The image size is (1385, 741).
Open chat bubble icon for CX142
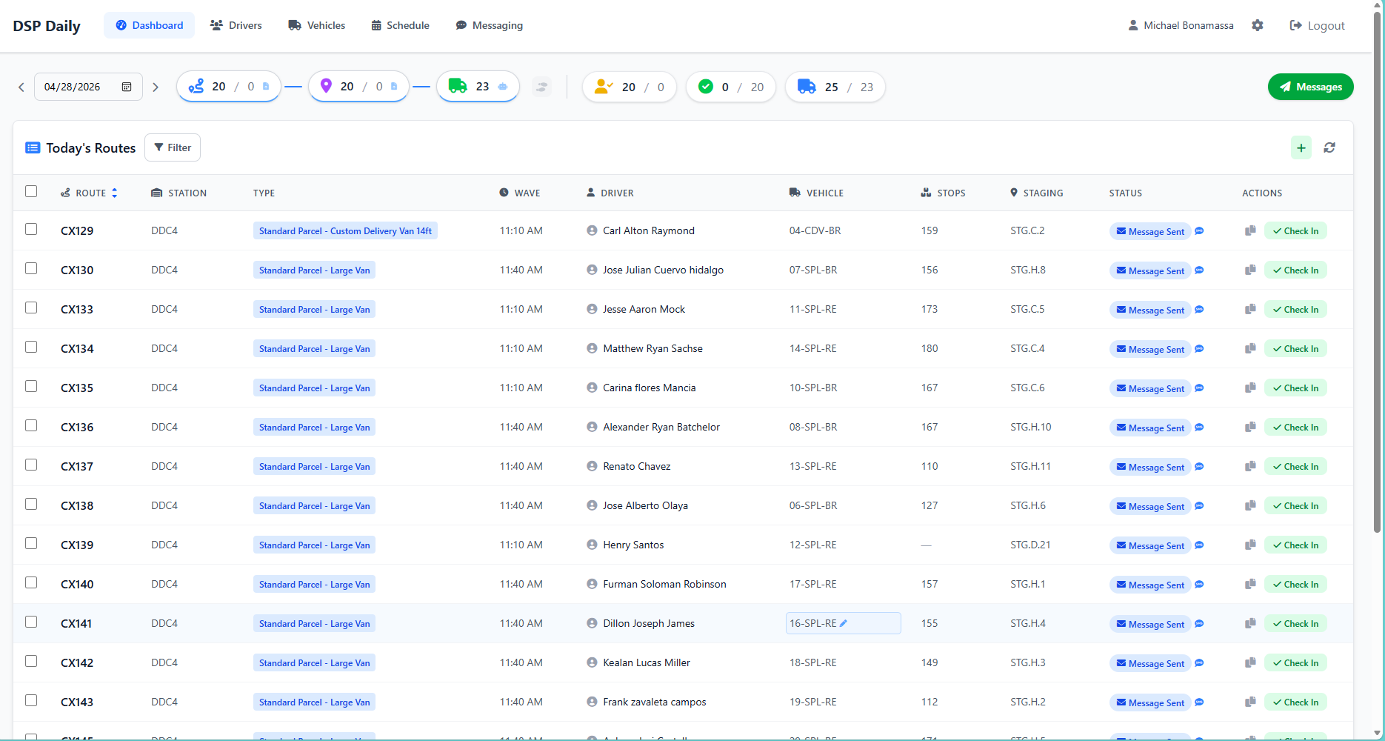pyautogui.click(x=1199, y=662)
